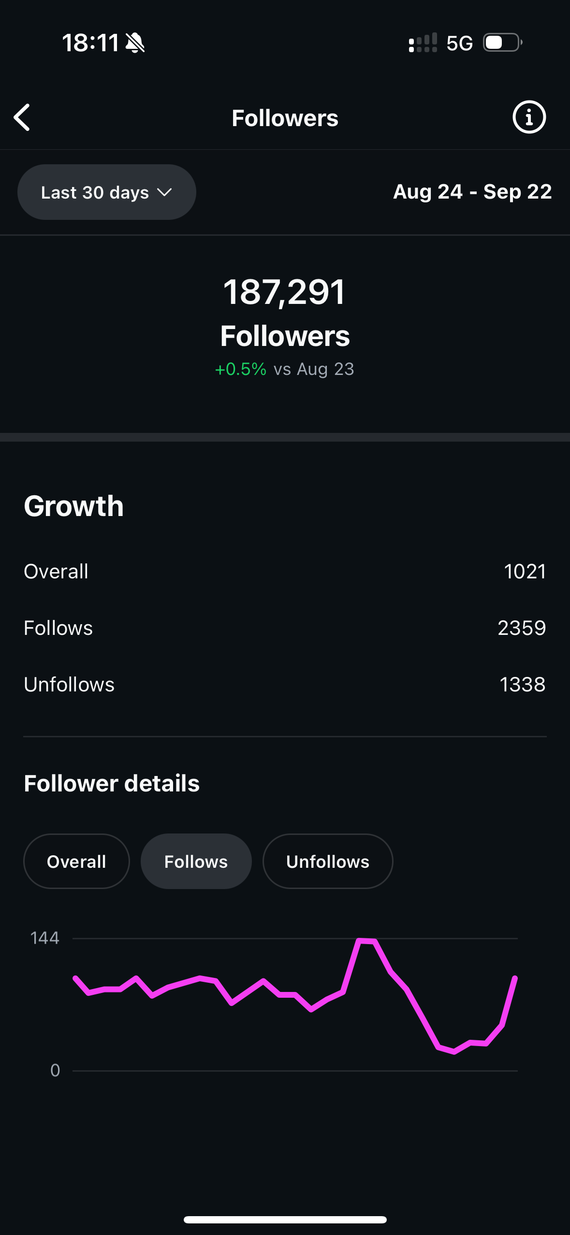Tap the back arrow icon

pos(22,117)
